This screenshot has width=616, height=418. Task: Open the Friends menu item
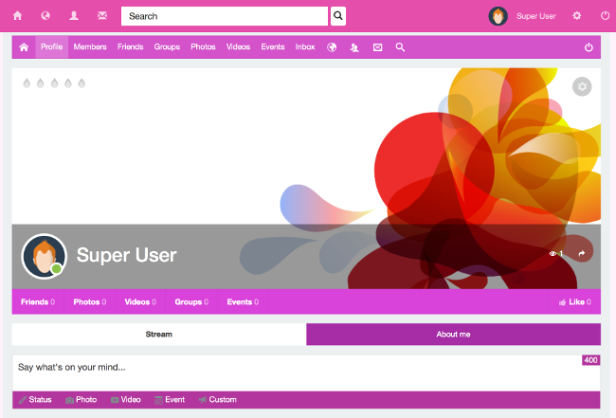(131, 46)
